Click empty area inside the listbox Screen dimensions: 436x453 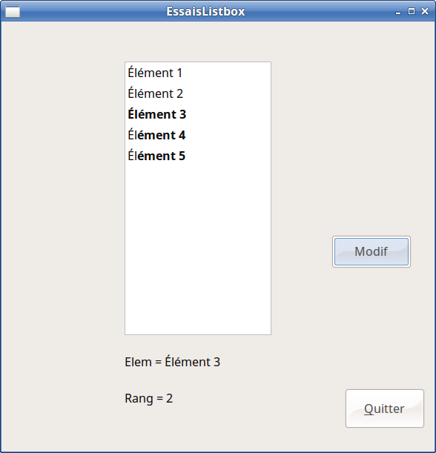coord(198,248)
